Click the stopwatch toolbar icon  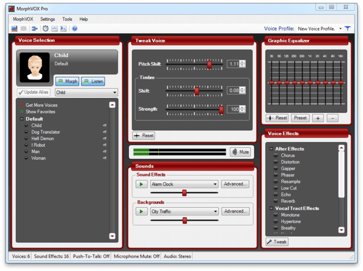tap(46, 28)
